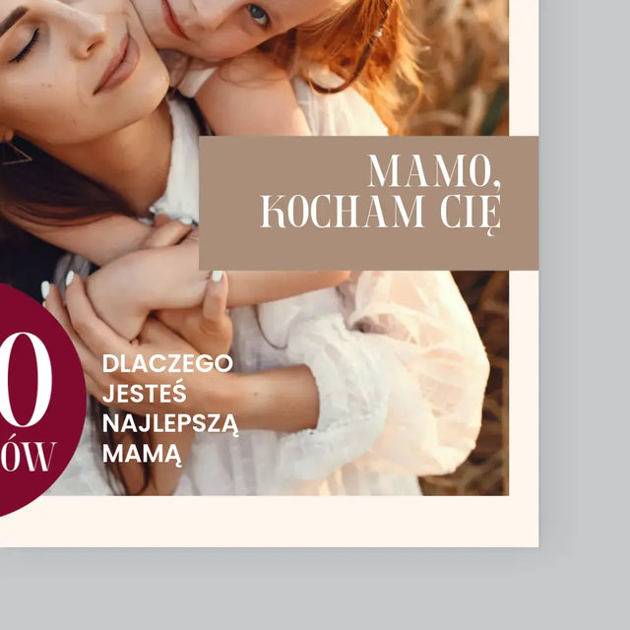Select the word "DLACZEGO"
Image resolution: width=630 pixels, height=630 pixels.
coord(167,363)
